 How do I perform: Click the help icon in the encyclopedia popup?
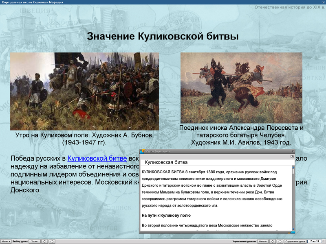tap(292, 157)
